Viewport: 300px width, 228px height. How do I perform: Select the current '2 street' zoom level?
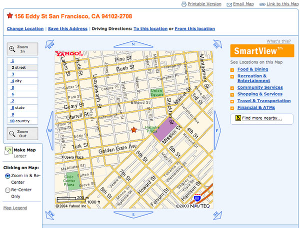(22, 67)
